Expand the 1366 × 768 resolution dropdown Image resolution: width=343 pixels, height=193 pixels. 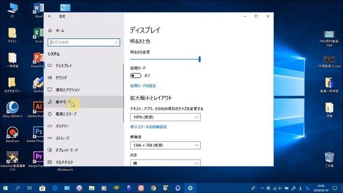[166, 145]
